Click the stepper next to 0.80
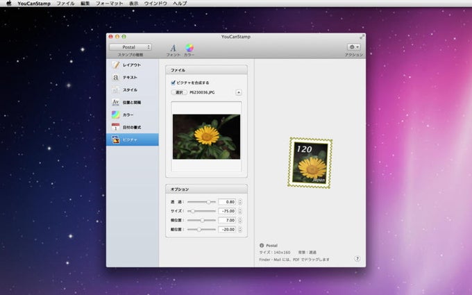Image resolution: width=472 pixels, height=295 pixels. tap(240, 202)
